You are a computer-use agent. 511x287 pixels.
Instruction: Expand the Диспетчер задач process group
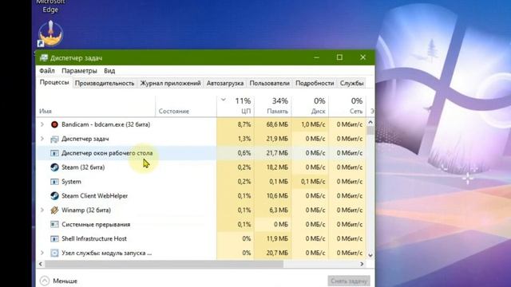42,139
